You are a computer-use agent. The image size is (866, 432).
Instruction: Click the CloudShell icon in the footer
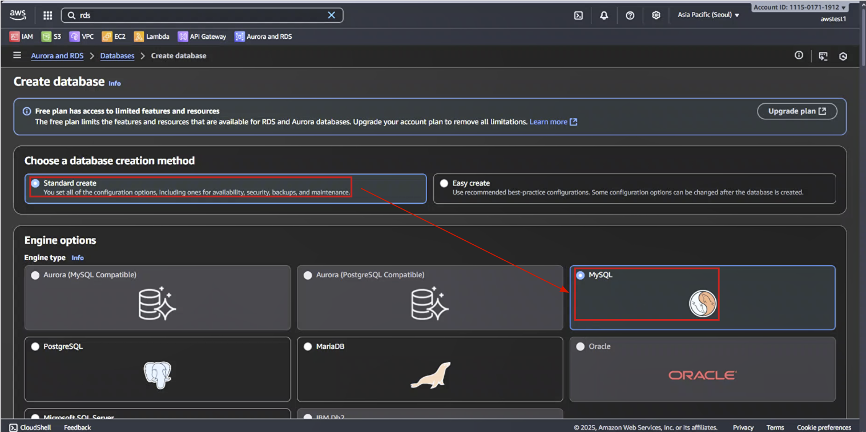tap(14, 427)
